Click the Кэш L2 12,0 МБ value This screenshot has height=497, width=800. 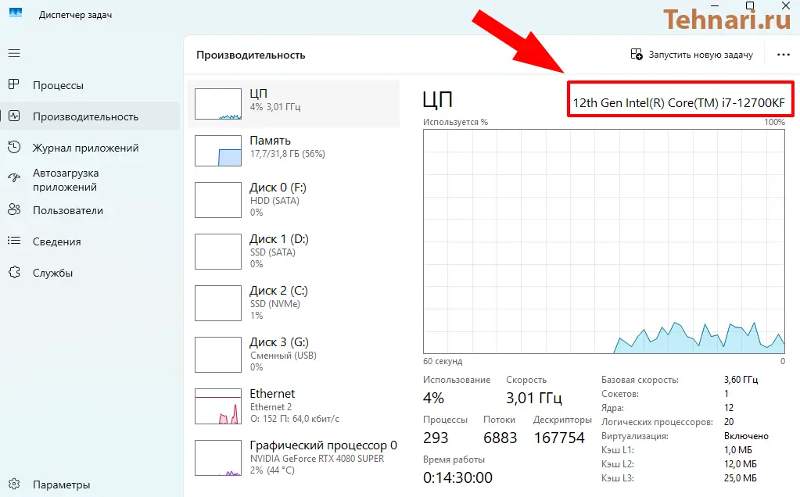[741, 464]
